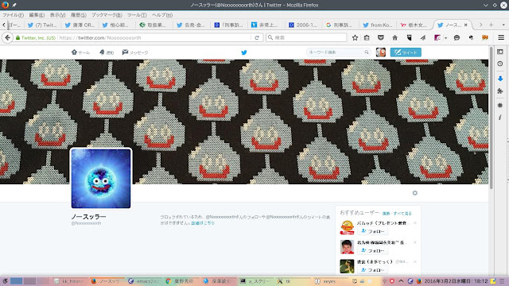The width and height of the screenshot is (509, 286).
Task: Click 詳細はこちら link in blocked message
Action: 203,223
